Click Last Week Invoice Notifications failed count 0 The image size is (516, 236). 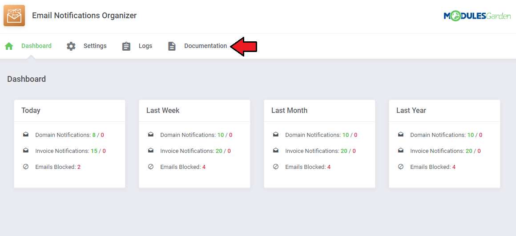click(229, 151)
